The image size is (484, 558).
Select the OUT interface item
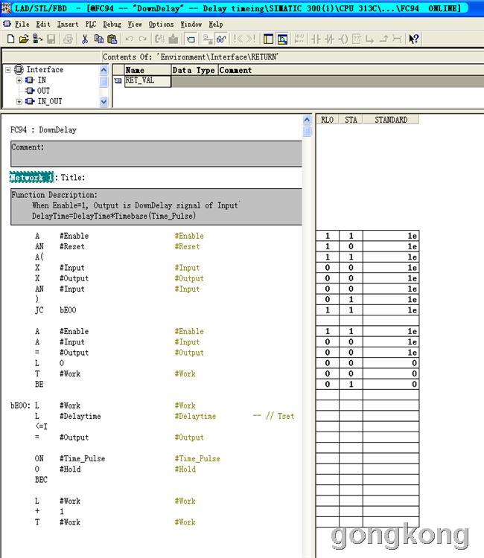tap(43, 91)
